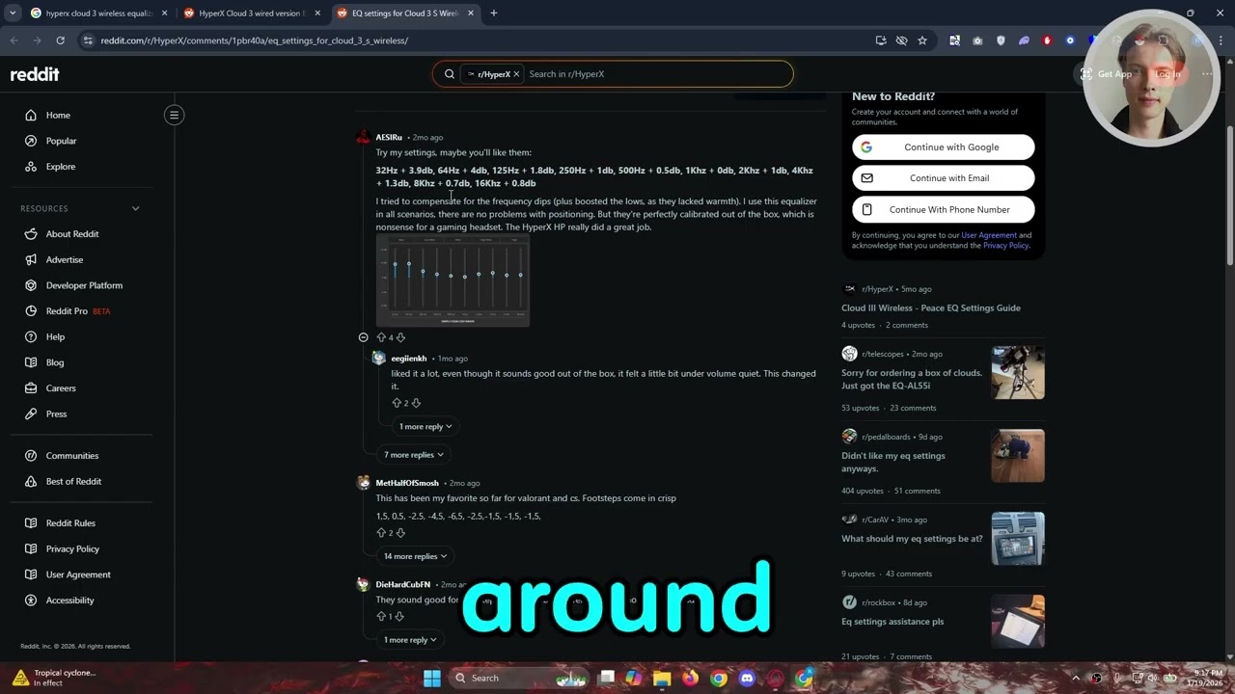
Task: Close the hyperx cloud 3 wireless equalizer tab
Action: pyautogui.click(x=164, y=13)
